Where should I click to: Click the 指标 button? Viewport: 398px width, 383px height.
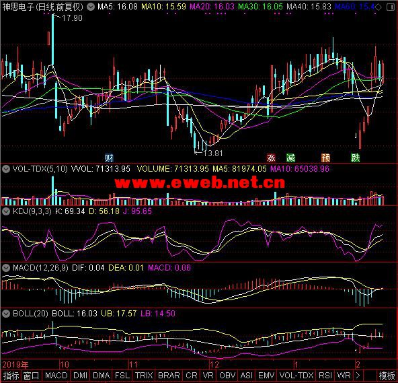point(11,376)
